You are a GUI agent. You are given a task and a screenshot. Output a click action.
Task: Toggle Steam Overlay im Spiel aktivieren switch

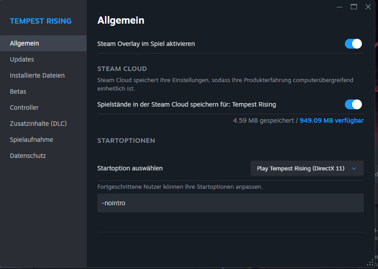353,44
